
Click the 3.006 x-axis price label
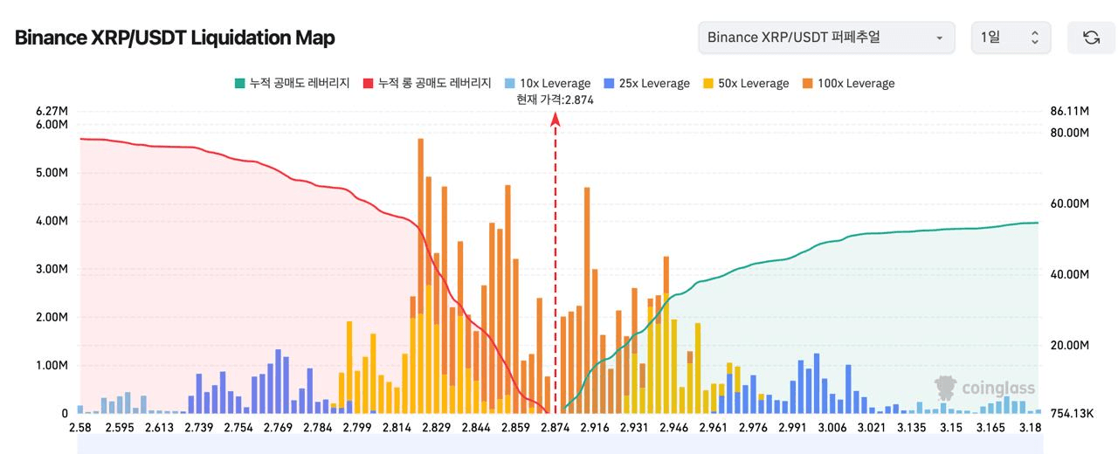[832, 427]
